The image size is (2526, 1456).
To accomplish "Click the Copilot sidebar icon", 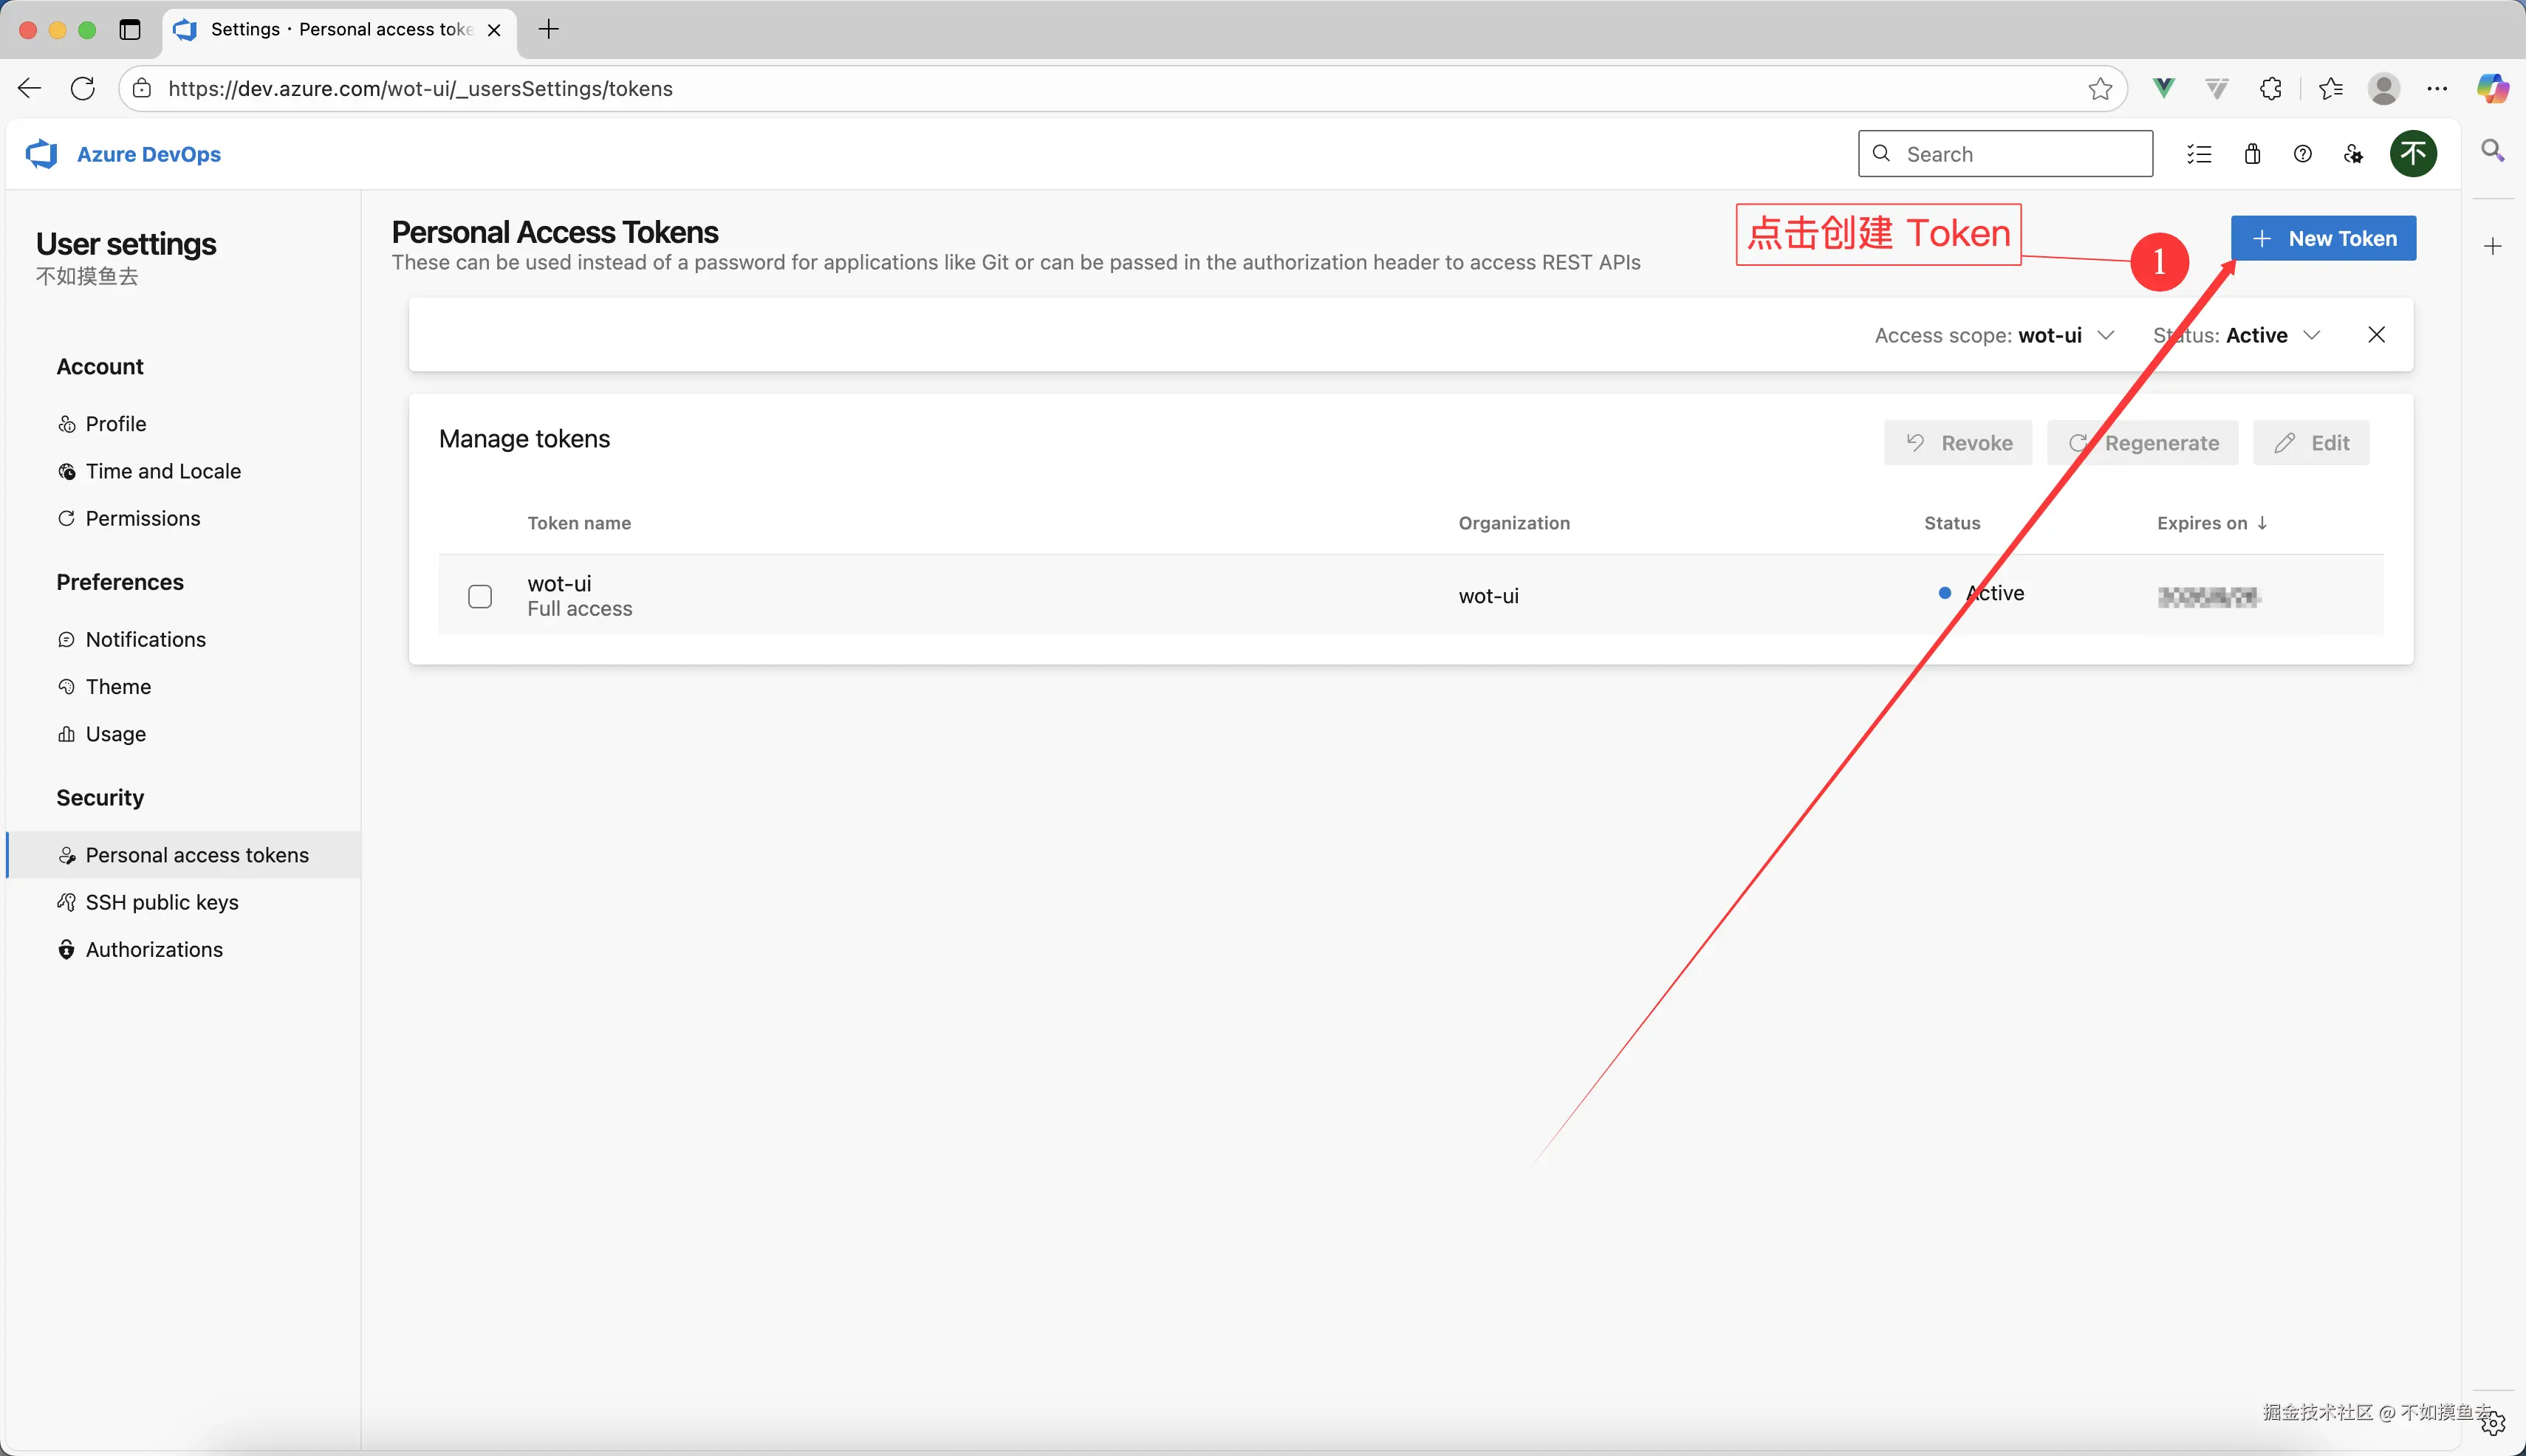I will pyautogui.click(x=2492, y=89).
